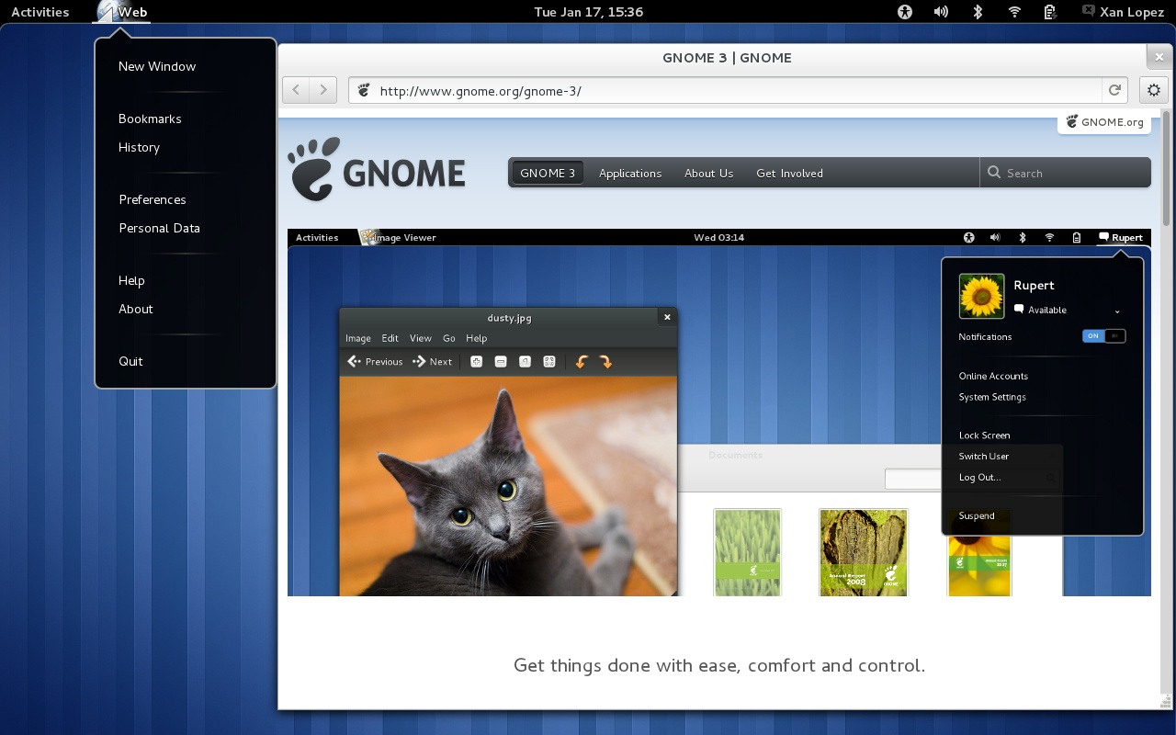Turn off the Notifications switch
This screenshot has height=735, width=1176.
tap(1103, 335)
